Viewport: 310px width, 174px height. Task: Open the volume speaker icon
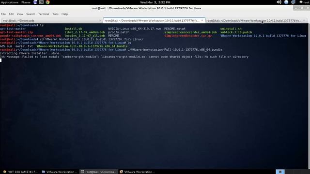(279, 2)
